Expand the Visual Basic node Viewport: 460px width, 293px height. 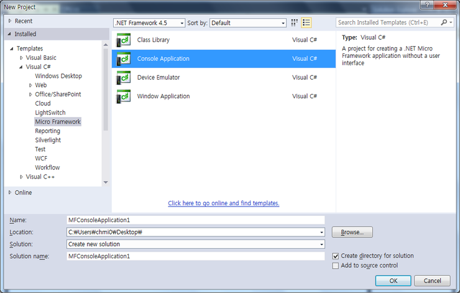tap(21, 58)
